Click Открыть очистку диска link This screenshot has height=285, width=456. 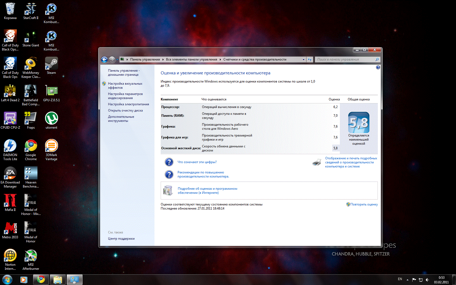click(125, 110)
